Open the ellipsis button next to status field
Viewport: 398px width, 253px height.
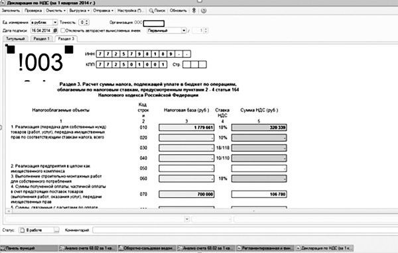tap(56, 230)
